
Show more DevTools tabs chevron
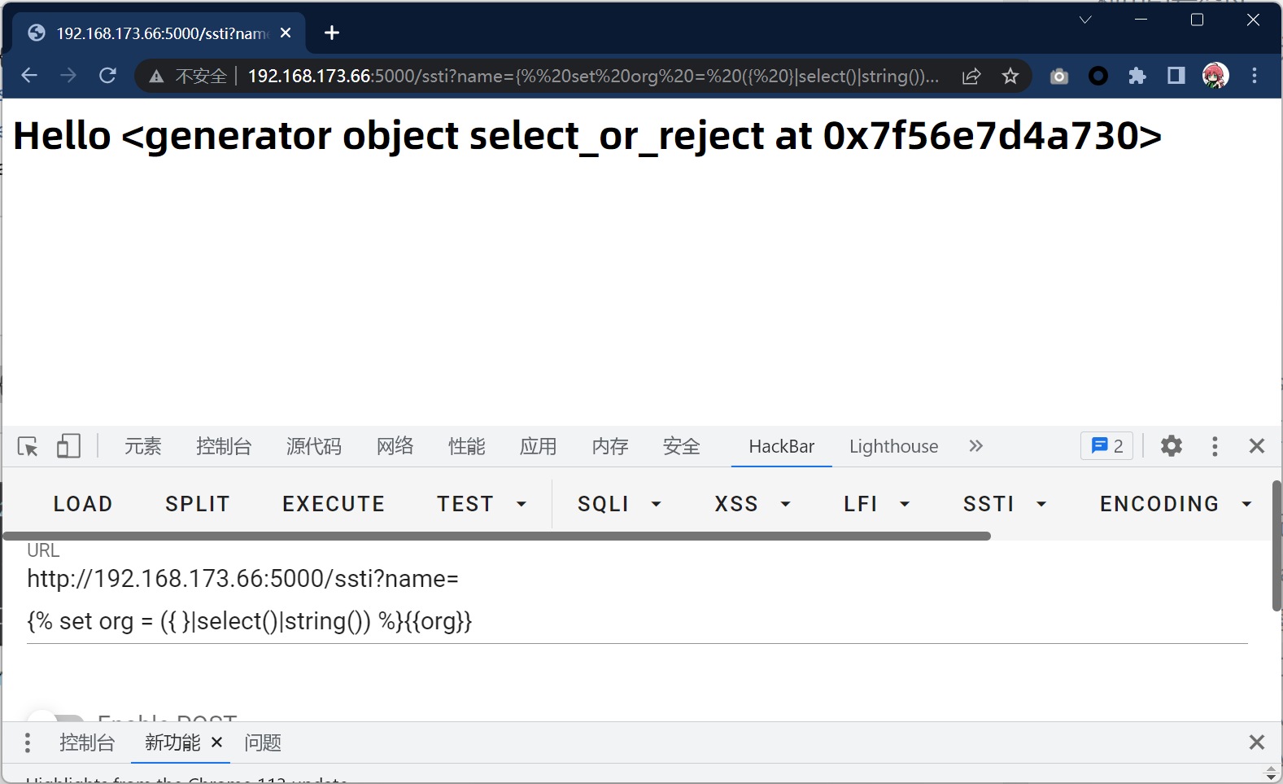point(975,446)
